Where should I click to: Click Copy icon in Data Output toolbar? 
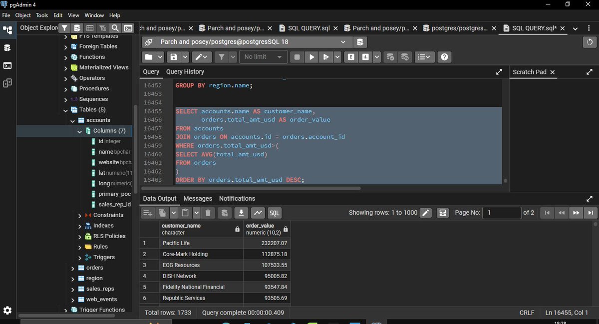tap(162, 213)
